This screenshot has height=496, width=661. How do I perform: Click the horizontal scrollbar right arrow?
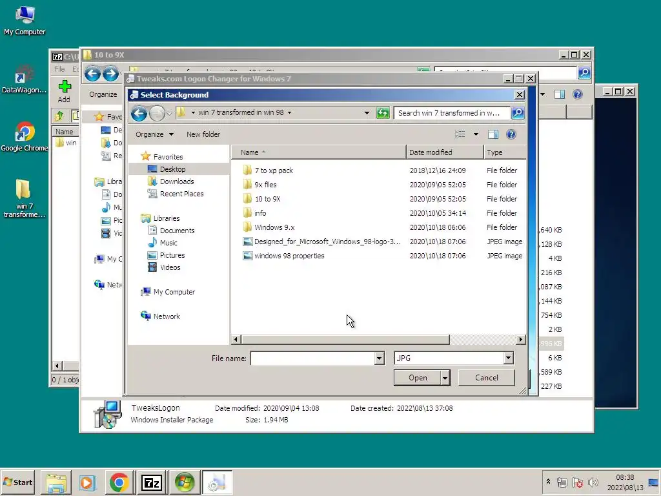[x=521, y=340]
